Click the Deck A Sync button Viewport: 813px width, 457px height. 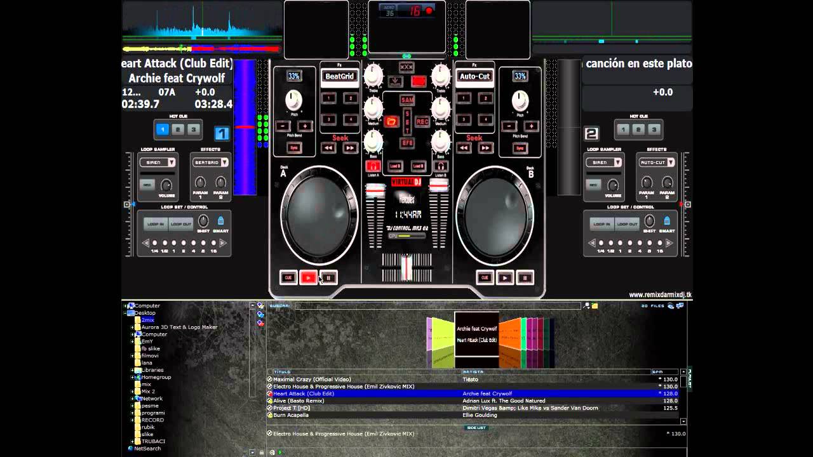pos(293,148)
